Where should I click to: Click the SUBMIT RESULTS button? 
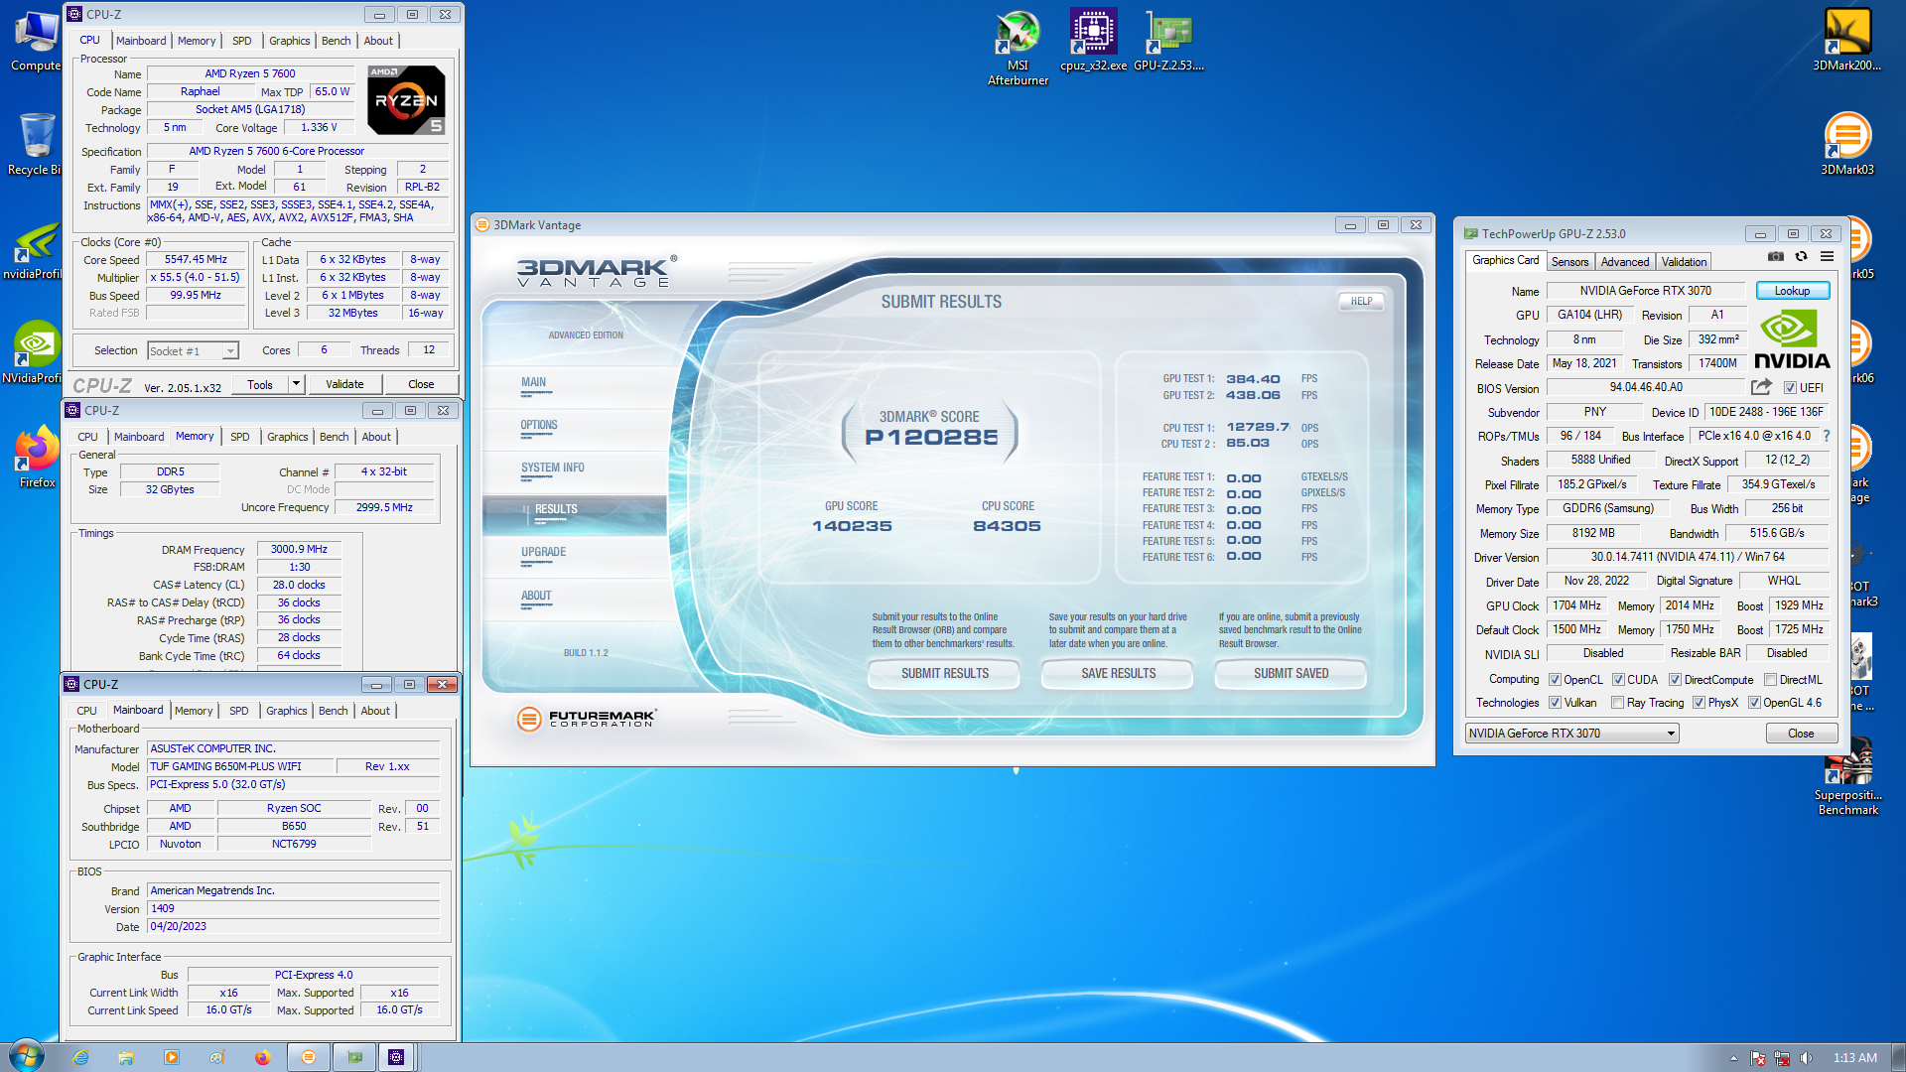coord(945,673)
